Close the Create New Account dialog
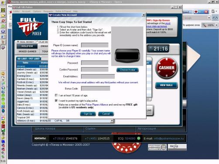219x164 pixels. click(144, 15)
